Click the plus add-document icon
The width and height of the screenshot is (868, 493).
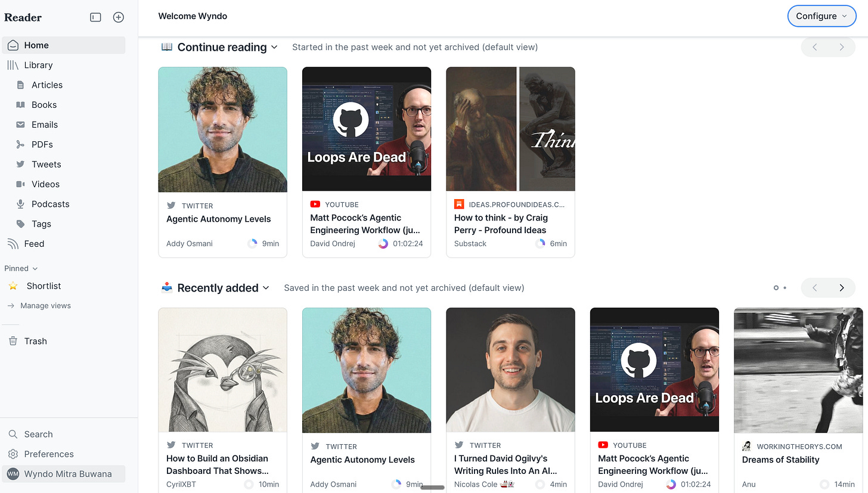click(119, 17)
